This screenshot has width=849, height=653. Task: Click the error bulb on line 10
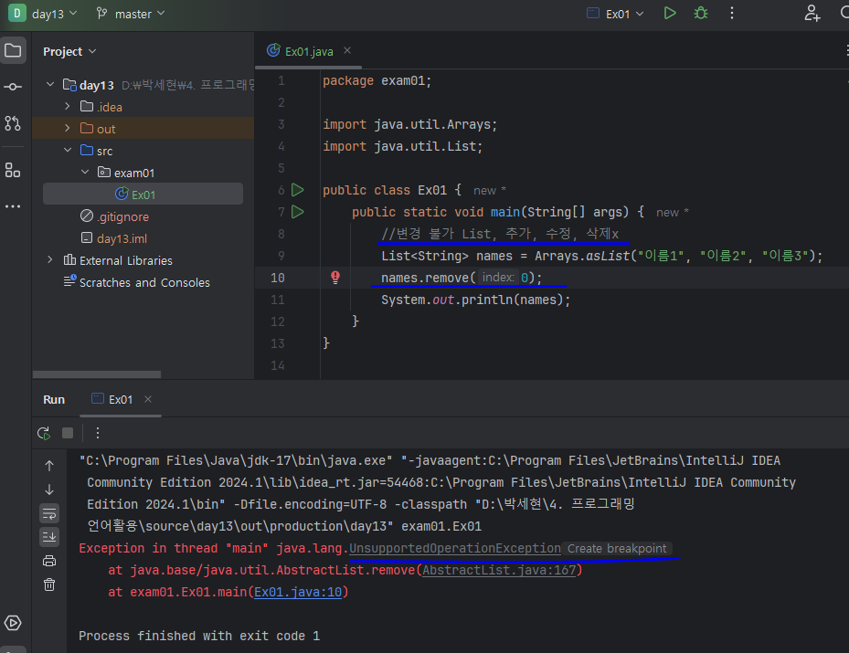pos(335,278)
